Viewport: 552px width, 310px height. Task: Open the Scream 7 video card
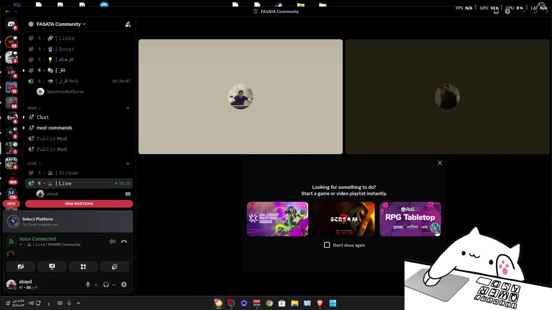[344, 219]
